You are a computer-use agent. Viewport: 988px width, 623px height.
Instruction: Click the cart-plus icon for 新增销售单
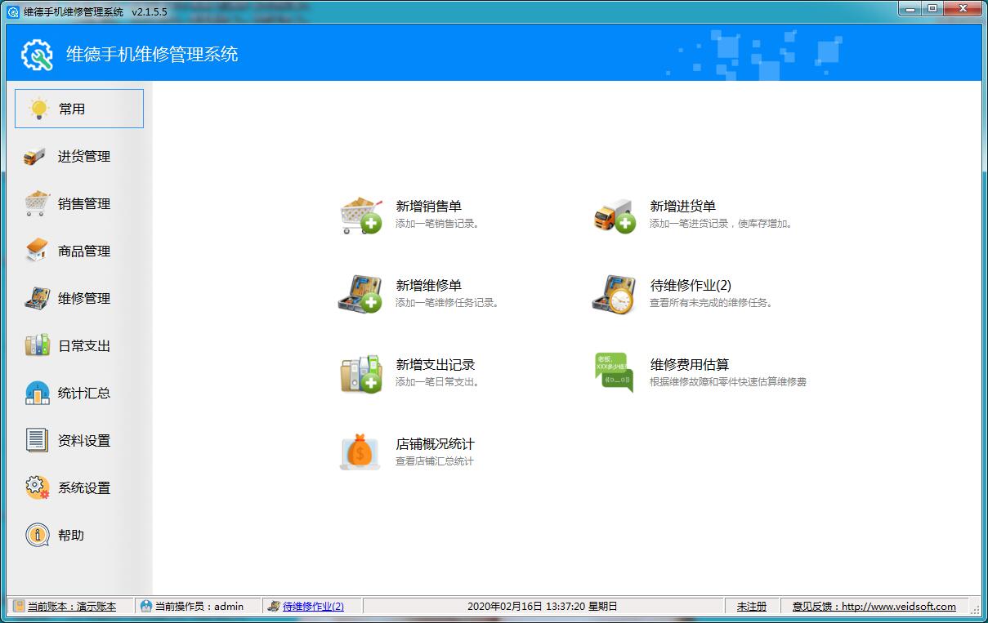(361, 215)
